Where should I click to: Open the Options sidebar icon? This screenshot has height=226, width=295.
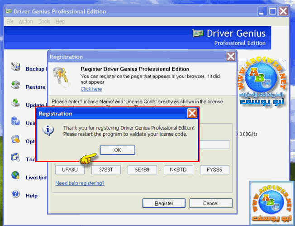16,140
